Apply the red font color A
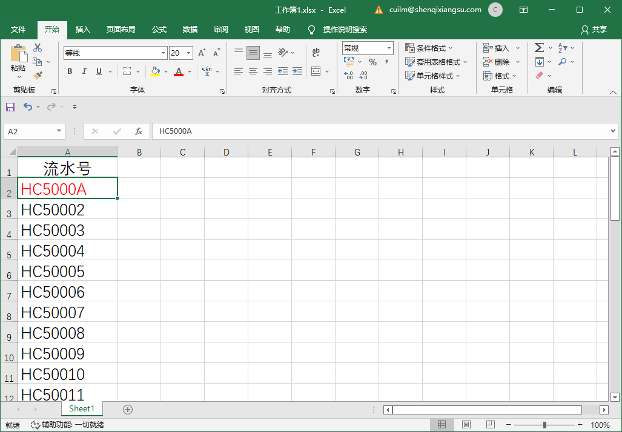Screen dimensions: 622x432 (179, 71)
